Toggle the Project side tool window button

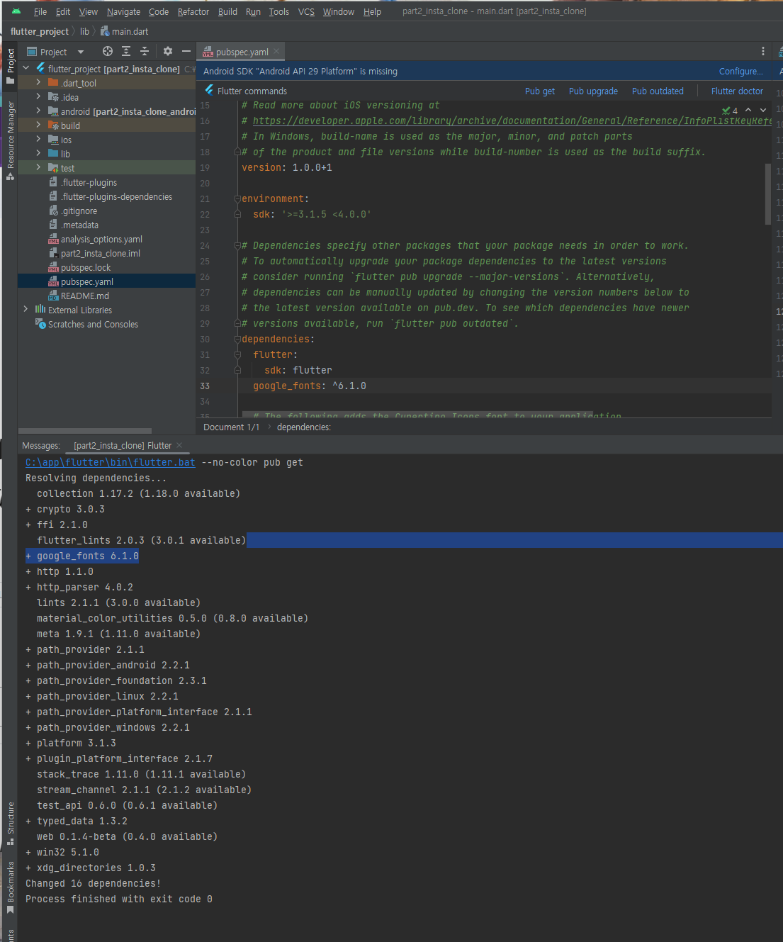[11, 66]
